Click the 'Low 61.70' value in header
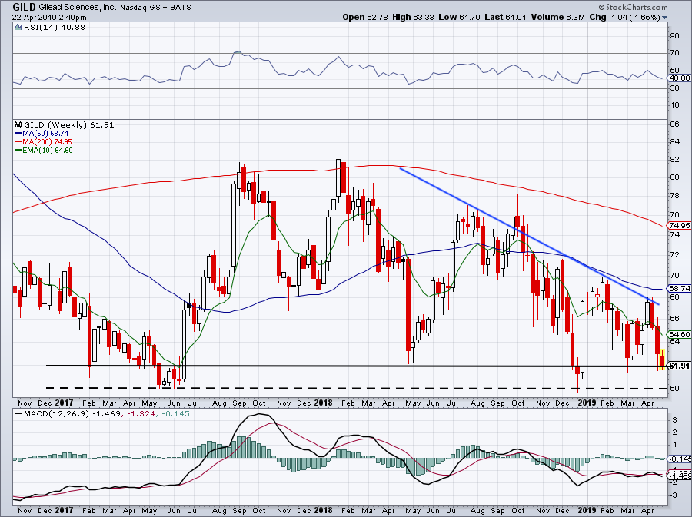692x517 pixels. [459, 18]
